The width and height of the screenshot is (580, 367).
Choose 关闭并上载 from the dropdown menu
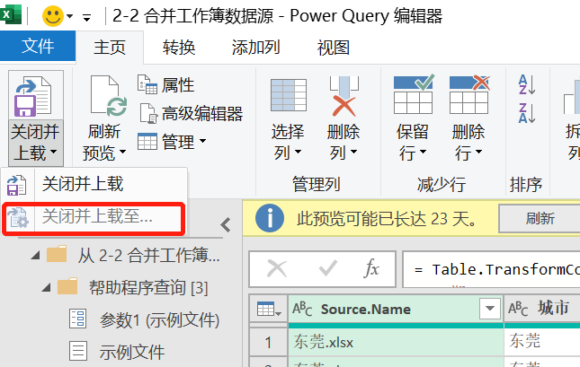coord(94,184)
